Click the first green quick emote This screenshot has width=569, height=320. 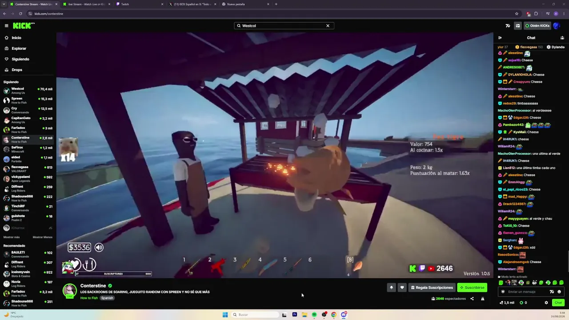(x=501, y=283)
